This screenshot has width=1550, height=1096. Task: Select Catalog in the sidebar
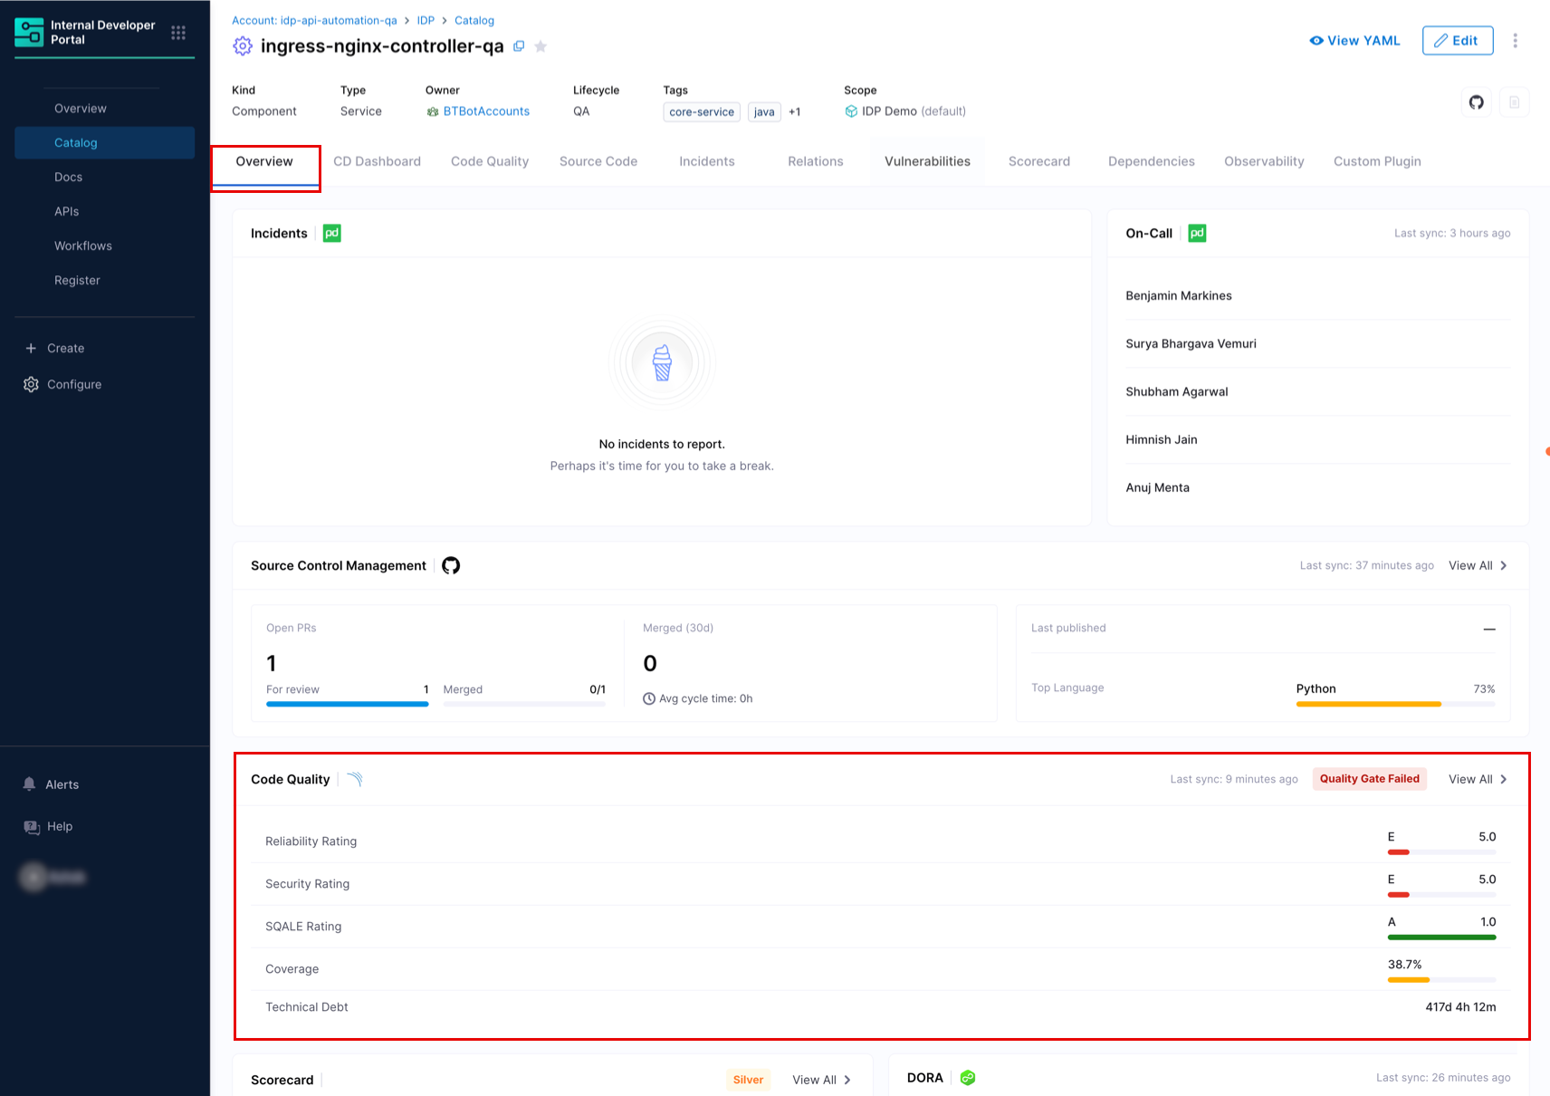point(105,143)
